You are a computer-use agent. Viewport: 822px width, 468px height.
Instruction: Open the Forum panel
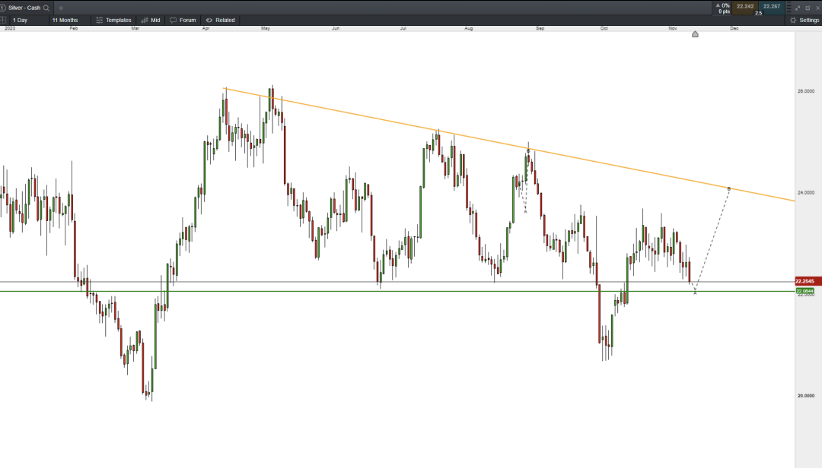coord(183,20)
